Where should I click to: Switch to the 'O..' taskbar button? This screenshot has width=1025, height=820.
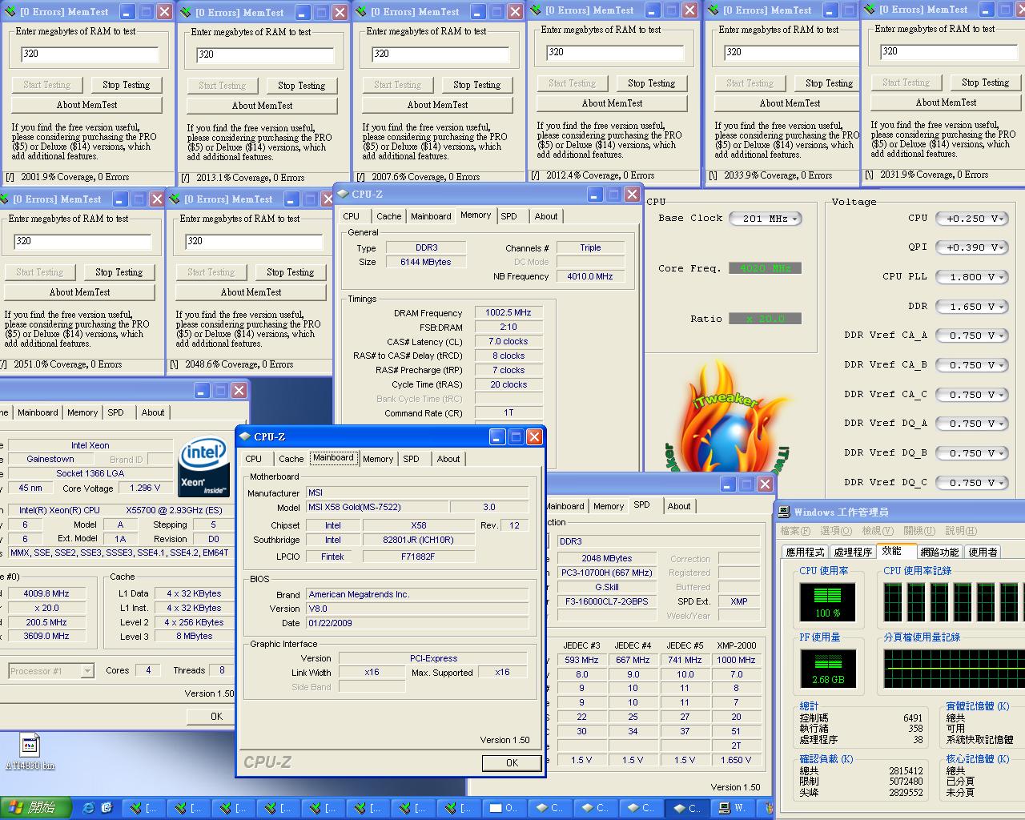[503, 808]
